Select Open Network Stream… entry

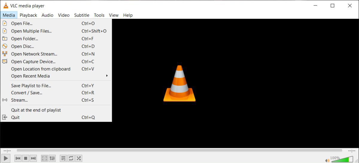coord(56,54)
